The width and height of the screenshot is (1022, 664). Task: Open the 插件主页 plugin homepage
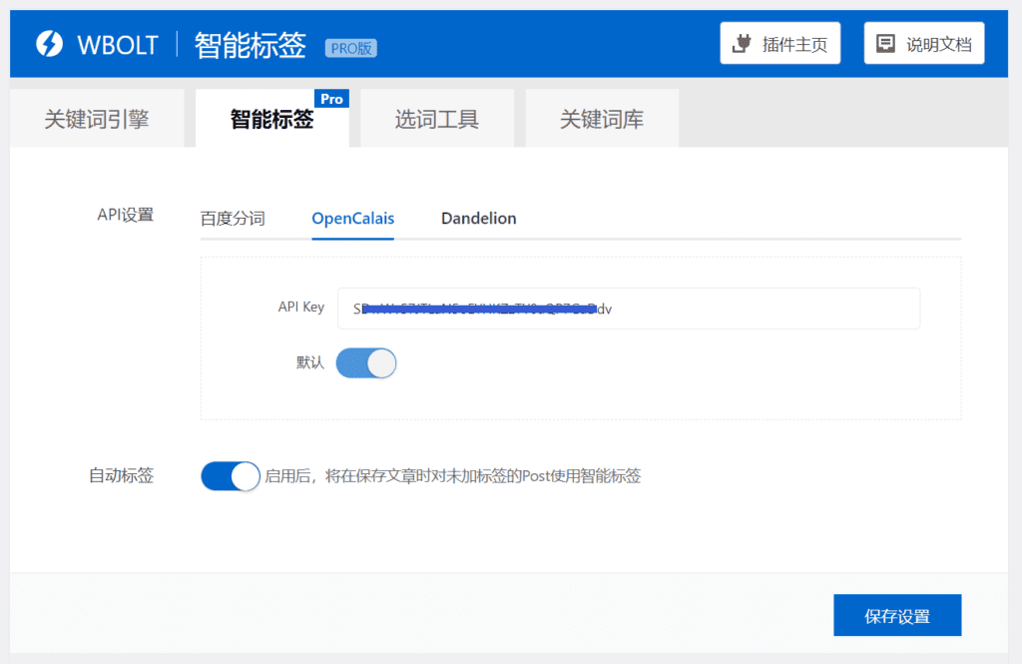[779, 42]
